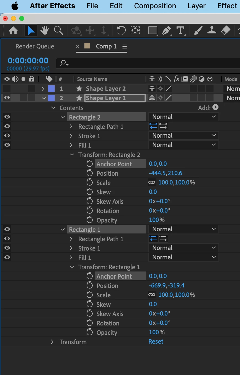Select the Zoom magnifier tool
Viewport: 240px width, 375px height.
coord(58,31)
